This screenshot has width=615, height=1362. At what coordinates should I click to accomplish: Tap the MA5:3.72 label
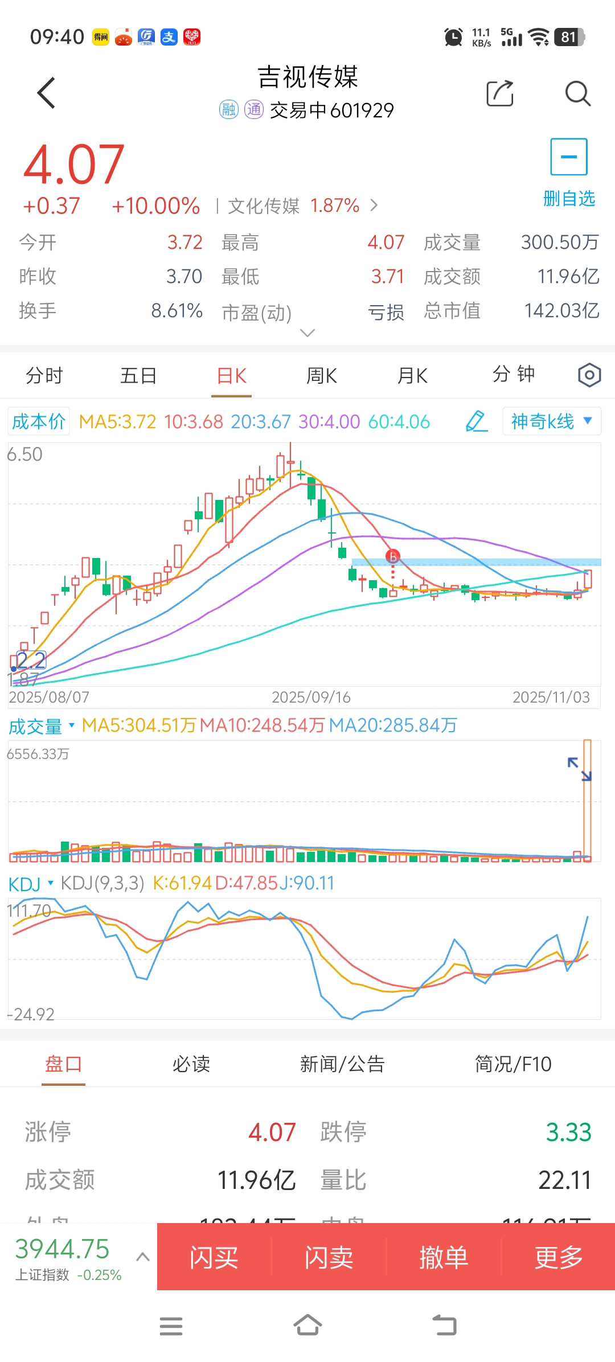coord(117,421)
